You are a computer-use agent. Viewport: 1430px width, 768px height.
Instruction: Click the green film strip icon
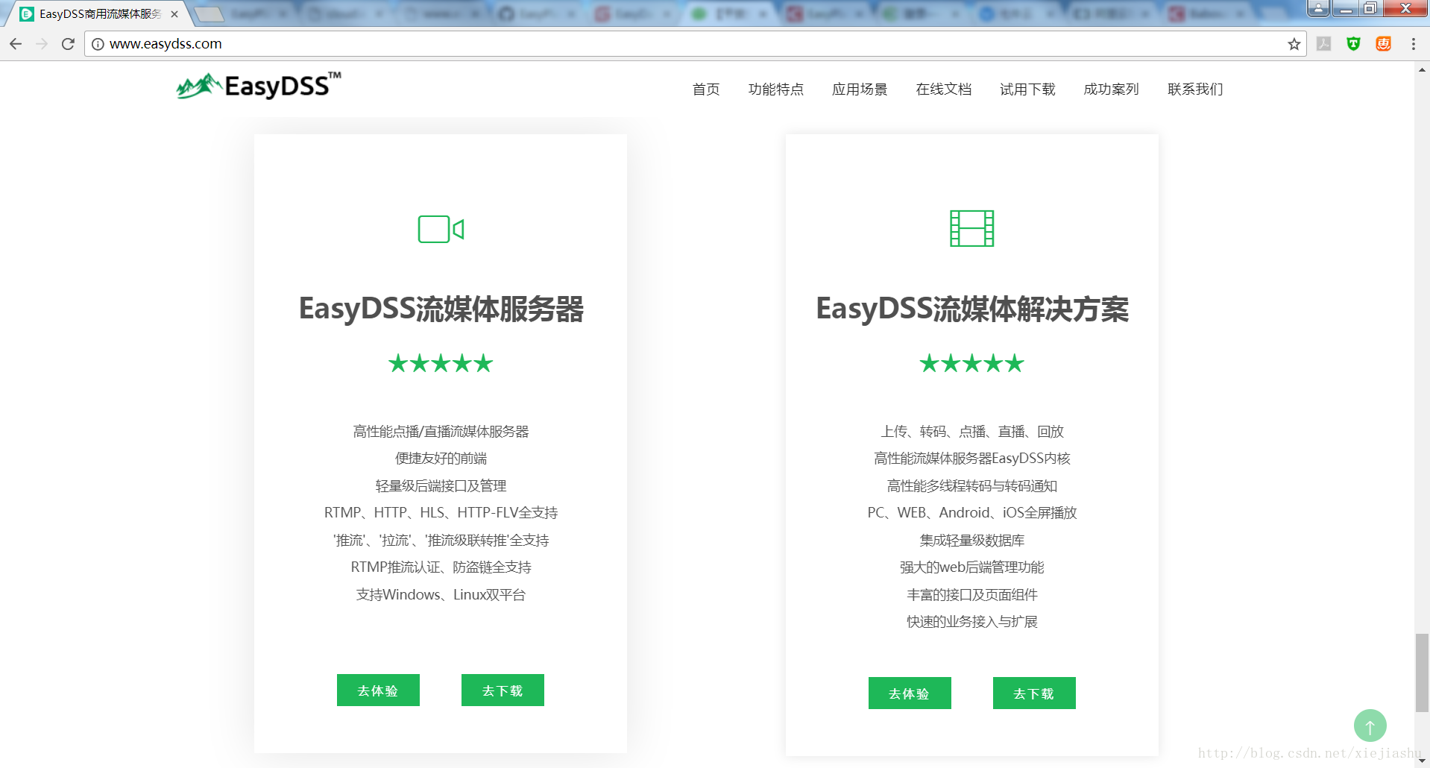pos(971,228)
